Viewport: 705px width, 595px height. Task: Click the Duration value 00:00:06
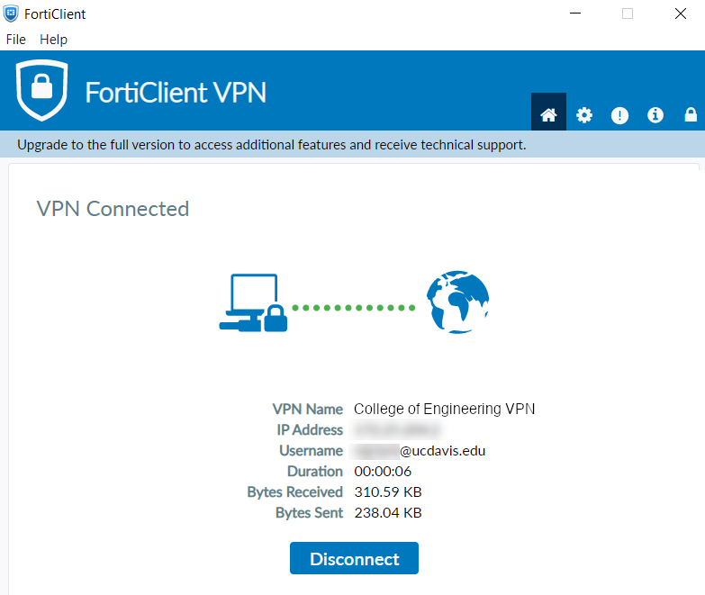click(383, 472)
